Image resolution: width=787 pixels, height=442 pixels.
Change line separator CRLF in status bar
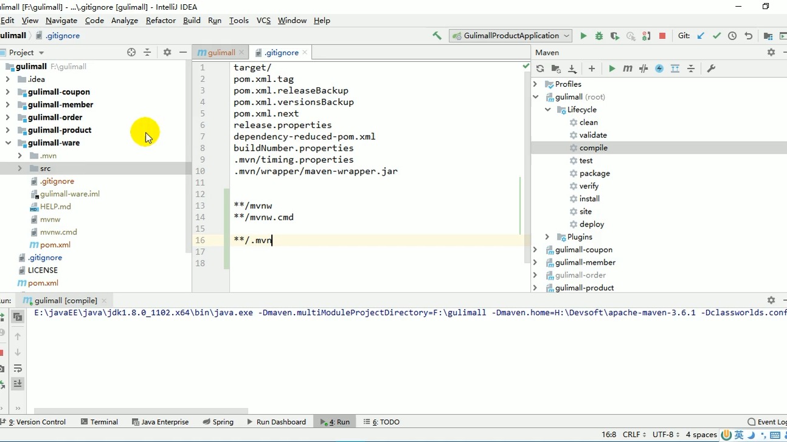[x=634, y=435]
